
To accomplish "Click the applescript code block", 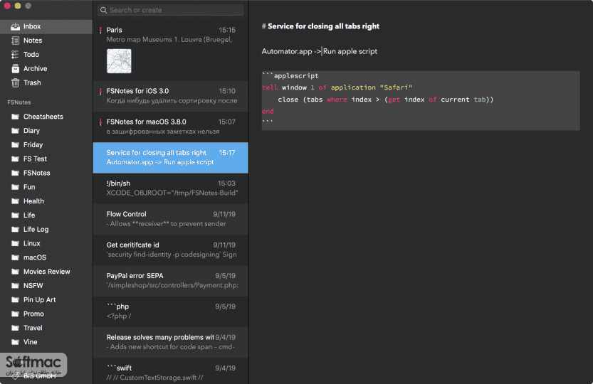I will (421, 100).
